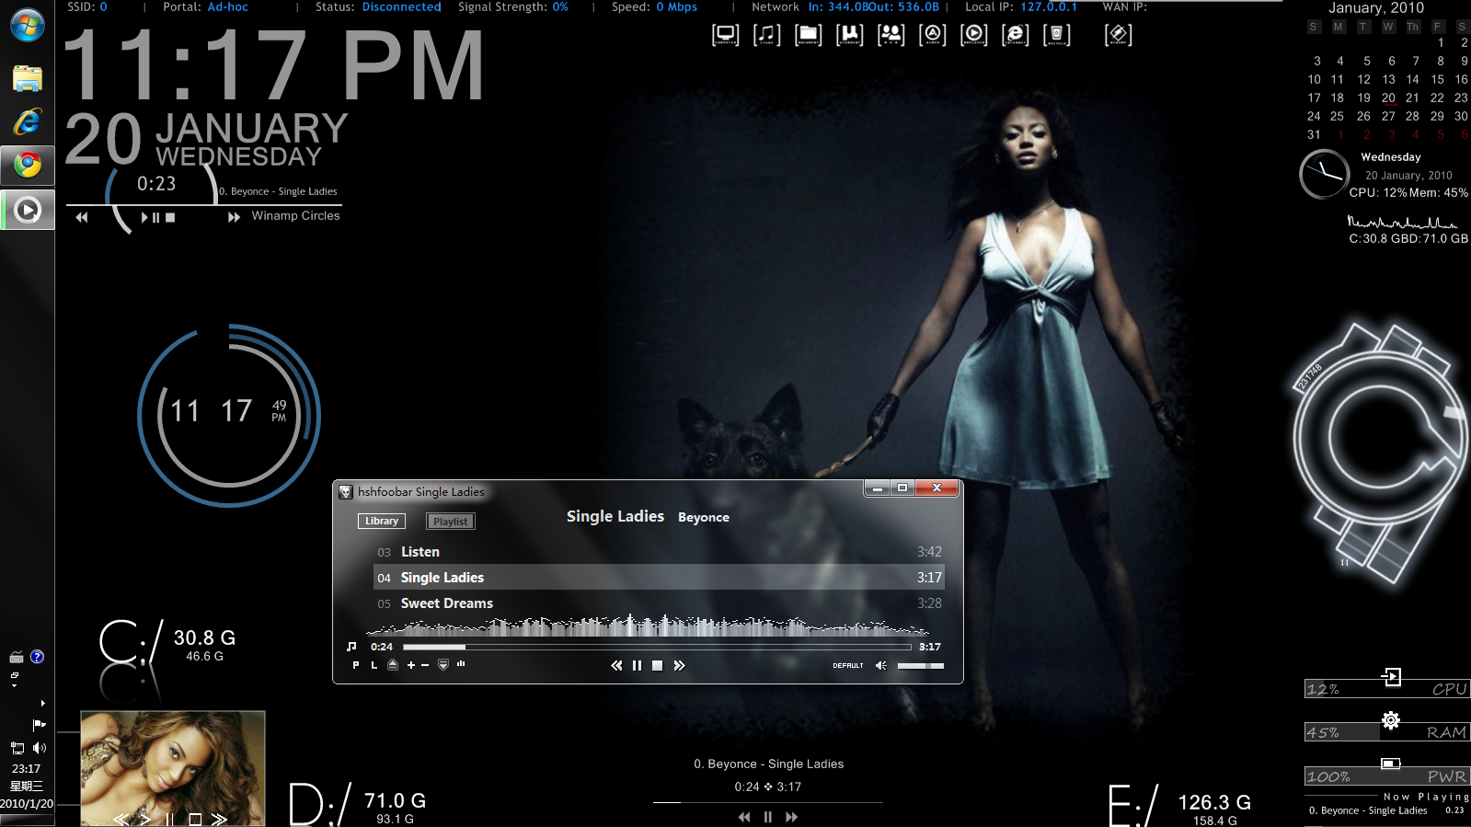Open Google Chrome from the taskbar
This screenshot has height=827, width=1471.
point(28,165)
